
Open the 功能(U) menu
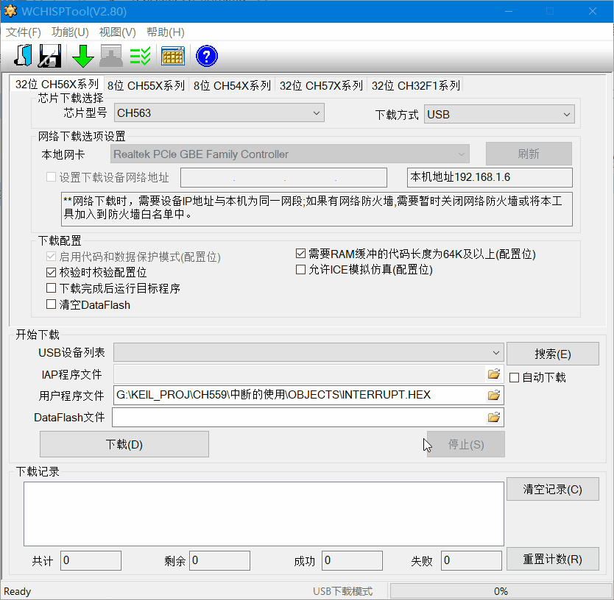coord(70,32)
